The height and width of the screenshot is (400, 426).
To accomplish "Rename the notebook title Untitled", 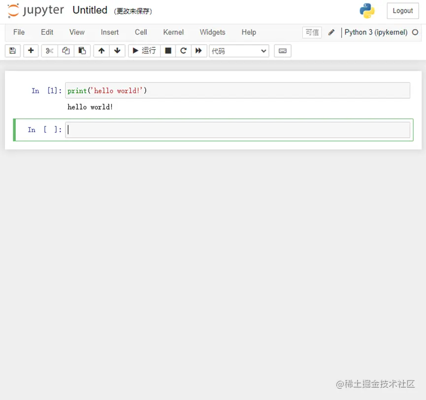I will (90, 10).
